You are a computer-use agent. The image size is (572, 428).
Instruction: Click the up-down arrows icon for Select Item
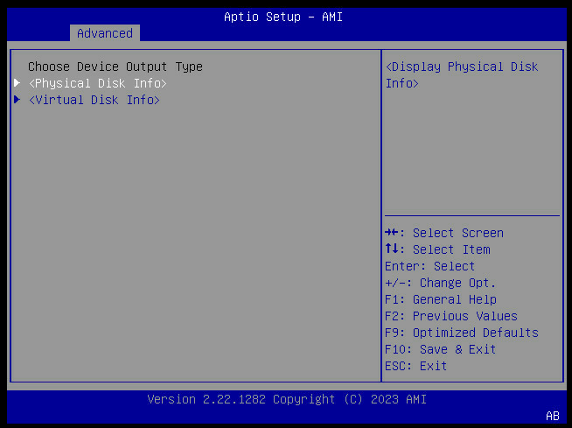click(x=392, y=249)
